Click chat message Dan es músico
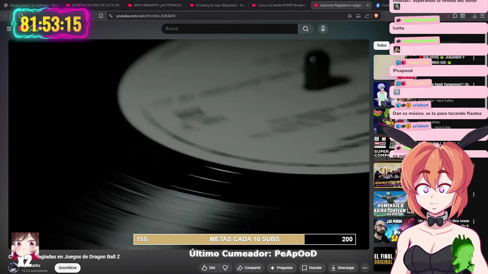The height and width of the screenshot is (274, 488). tap(437, 113)
